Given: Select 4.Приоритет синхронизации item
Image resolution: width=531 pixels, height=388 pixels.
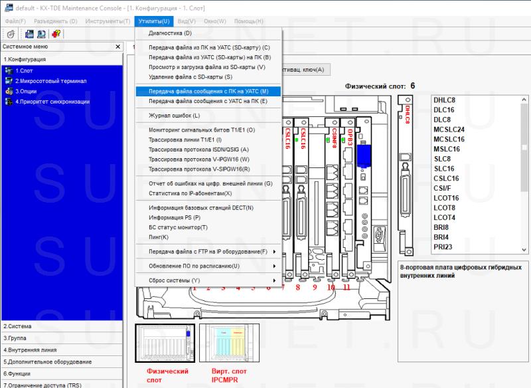Looking at the screenshot, I should click(52, 102).
